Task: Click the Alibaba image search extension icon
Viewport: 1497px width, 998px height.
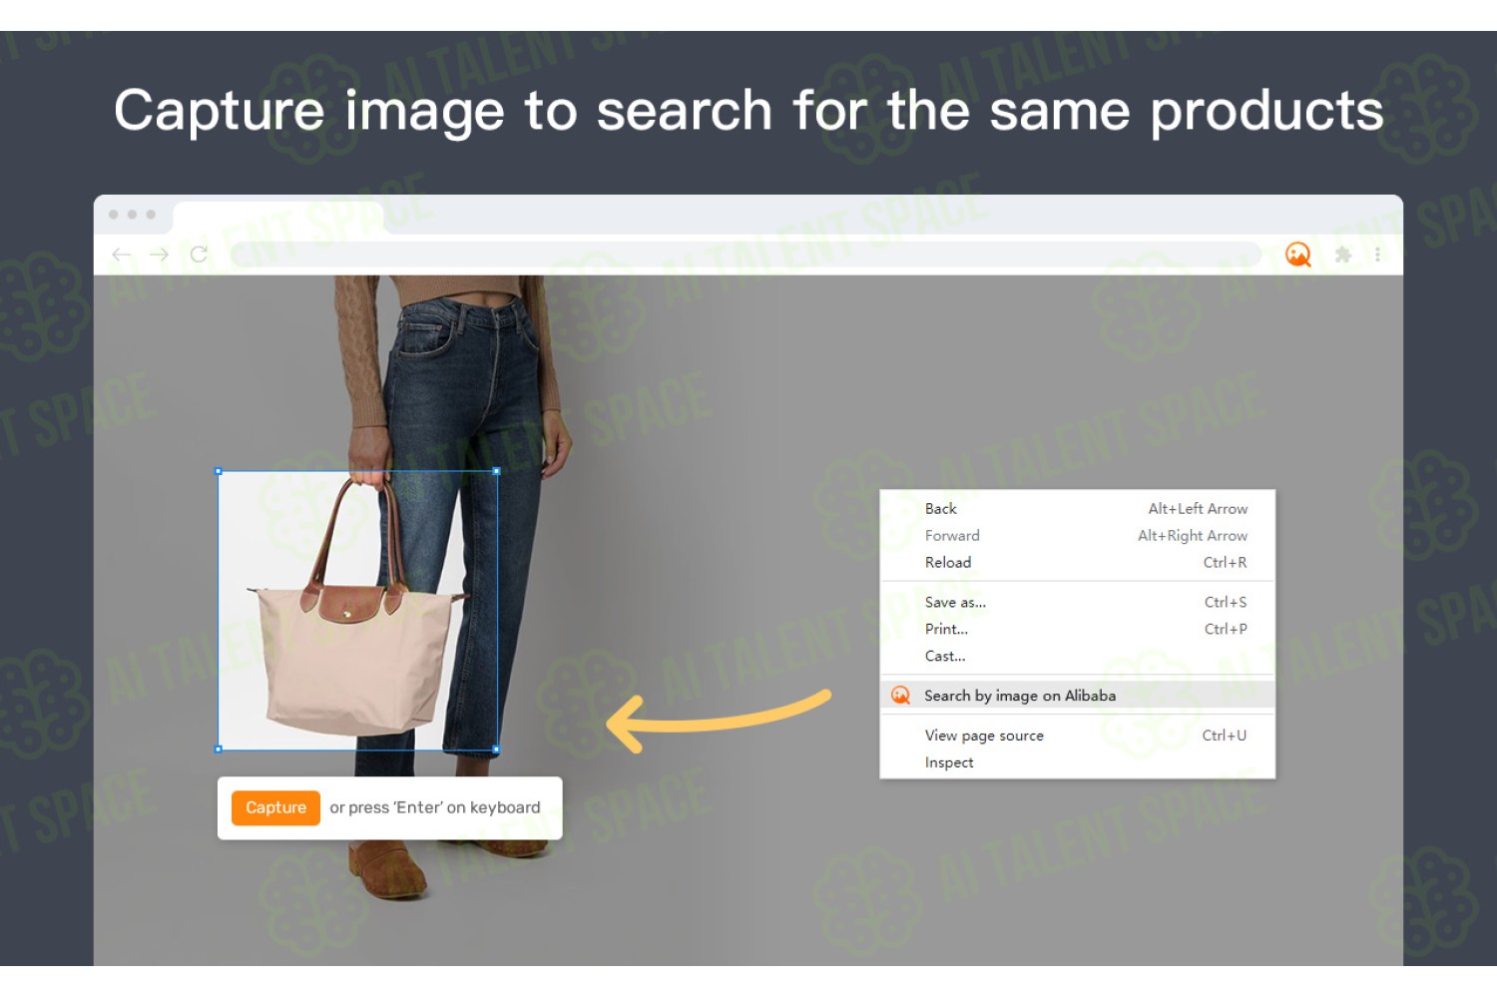Action: [x=1297, y=254]
